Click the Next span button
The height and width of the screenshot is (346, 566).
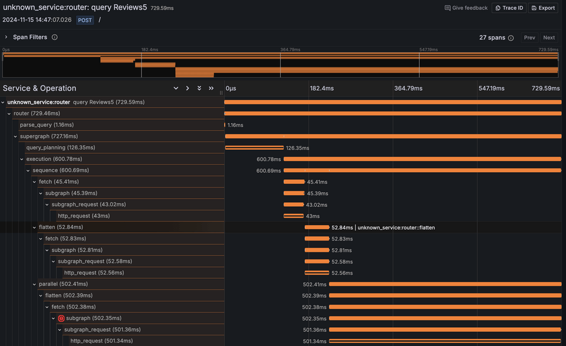pyautogui.click(x=549, y=38)
